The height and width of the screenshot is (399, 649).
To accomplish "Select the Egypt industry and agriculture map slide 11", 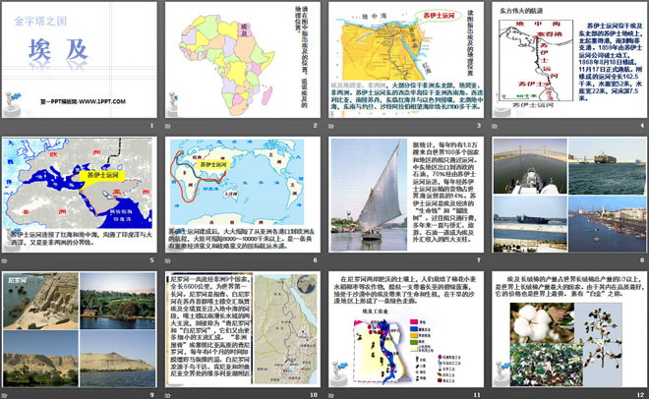I will pos(404,330).
